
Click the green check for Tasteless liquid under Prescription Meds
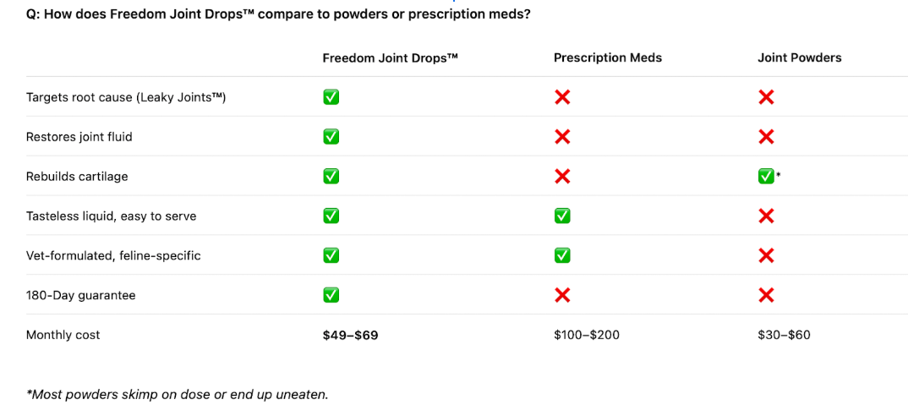pyautogui.click(x=562, y=216)
